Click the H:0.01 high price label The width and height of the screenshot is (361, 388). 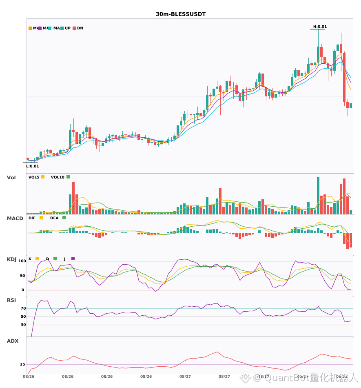[x=320, y=27]
